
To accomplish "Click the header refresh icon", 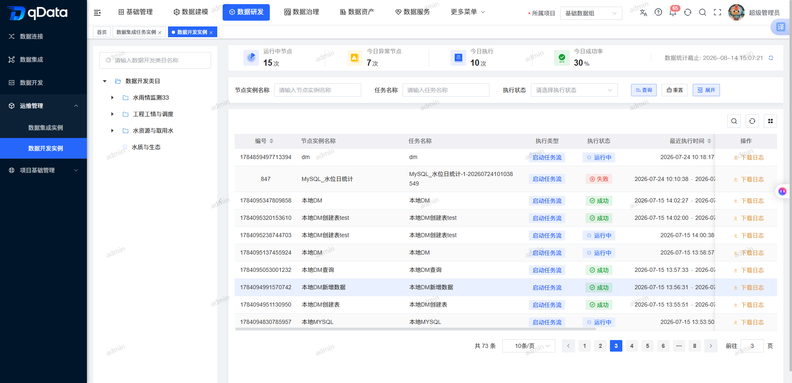I will [688, 12].
